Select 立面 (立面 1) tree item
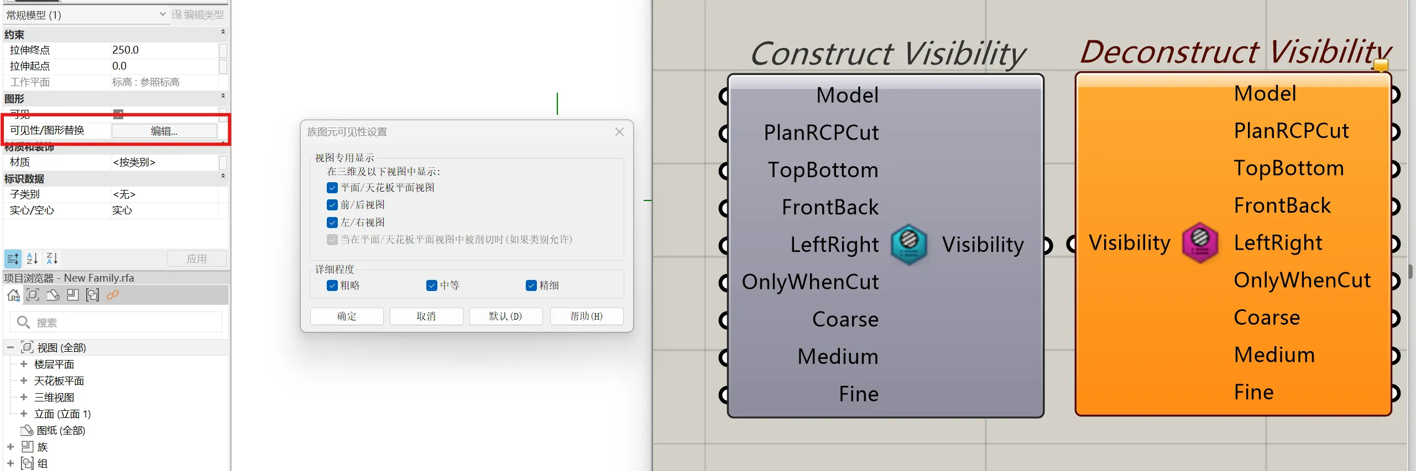 [62, 414]
